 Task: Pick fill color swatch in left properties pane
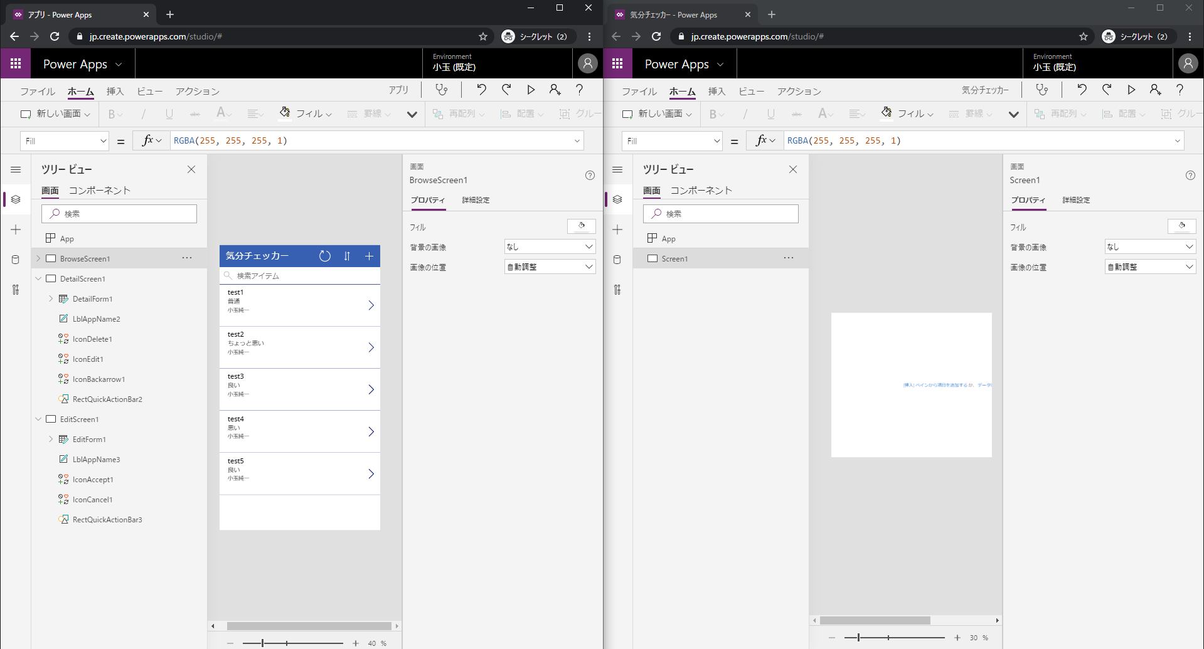coord(582,226)
